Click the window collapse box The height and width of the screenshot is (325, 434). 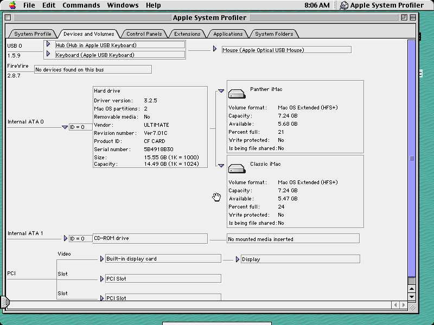(413, 17)
